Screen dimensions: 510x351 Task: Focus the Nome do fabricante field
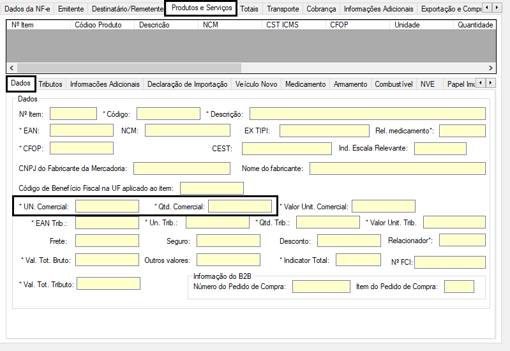click(398, 168)
